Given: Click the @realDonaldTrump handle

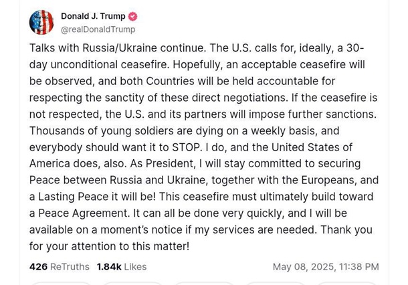Looking at the screenshot, I should point(98,29).
